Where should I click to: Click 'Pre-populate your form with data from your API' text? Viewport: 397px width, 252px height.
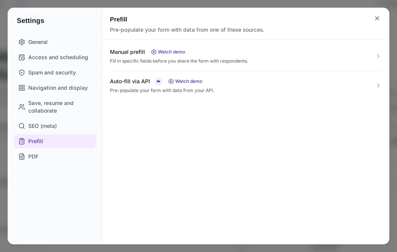click(162, 90)
